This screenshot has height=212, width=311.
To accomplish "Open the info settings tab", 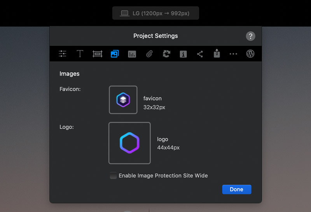I will point(183,54).
